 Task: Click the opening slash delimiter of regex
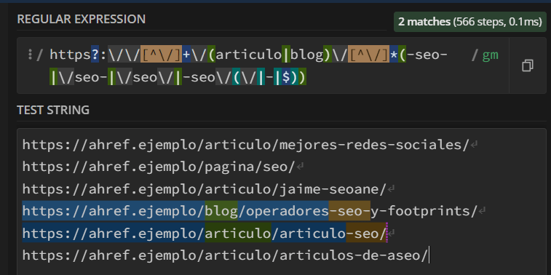(x=40, y=55)
